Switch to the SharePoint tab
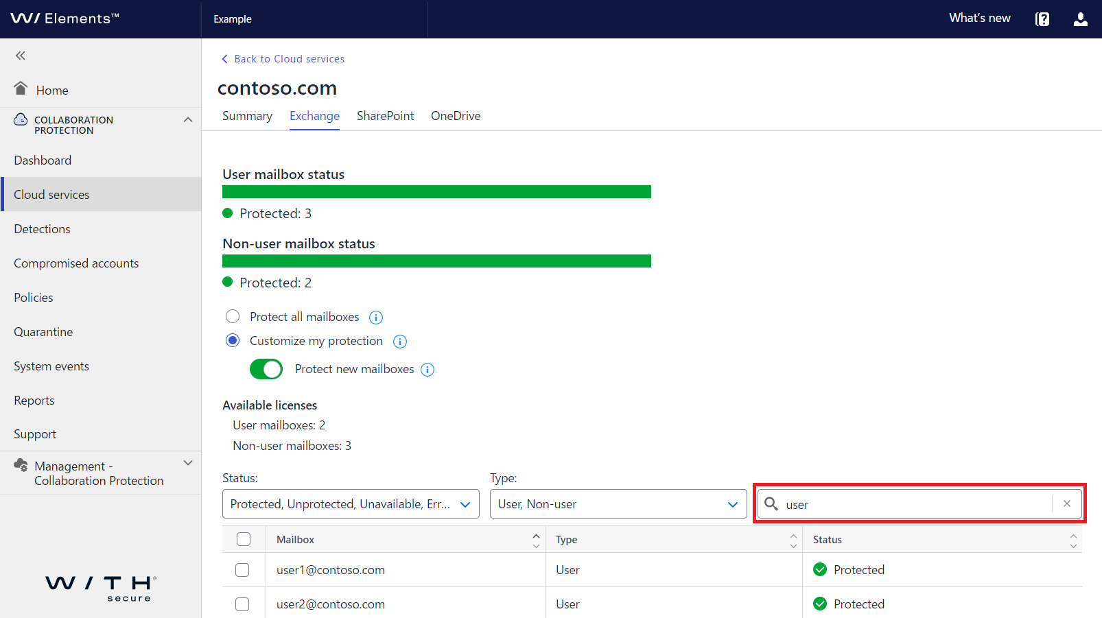This screenshot has height=618, width=1102. click(x=385, y=116)
